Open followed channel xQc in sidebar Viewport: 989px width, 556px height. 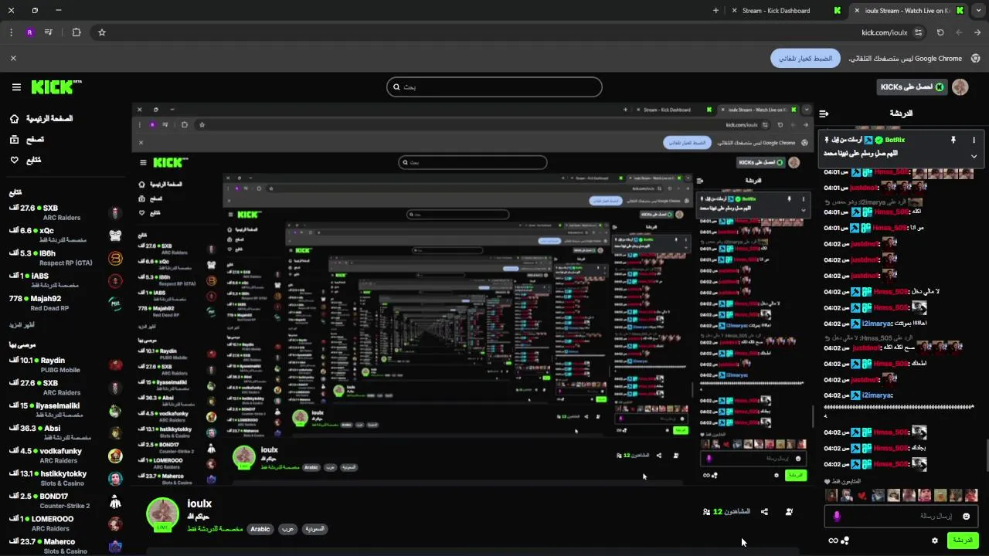pos(66,236)
